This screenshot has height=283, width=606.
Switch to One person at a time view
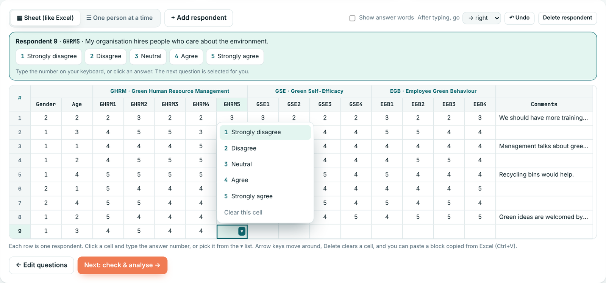click(120, 18)
